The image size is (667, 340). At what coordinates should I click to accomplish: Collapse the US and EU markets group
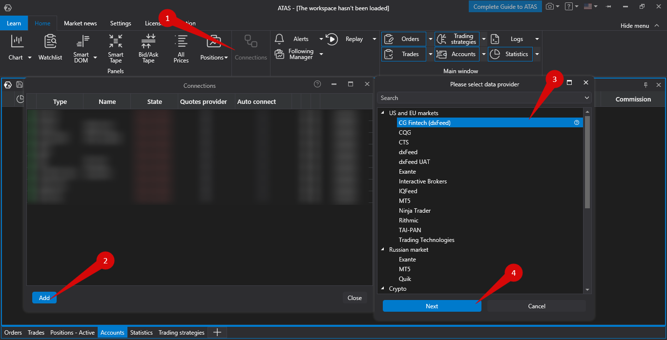click(382, 113)
